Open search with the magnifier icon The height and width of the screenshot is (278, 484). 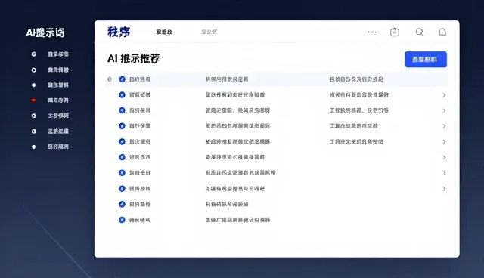coord(420,32)
